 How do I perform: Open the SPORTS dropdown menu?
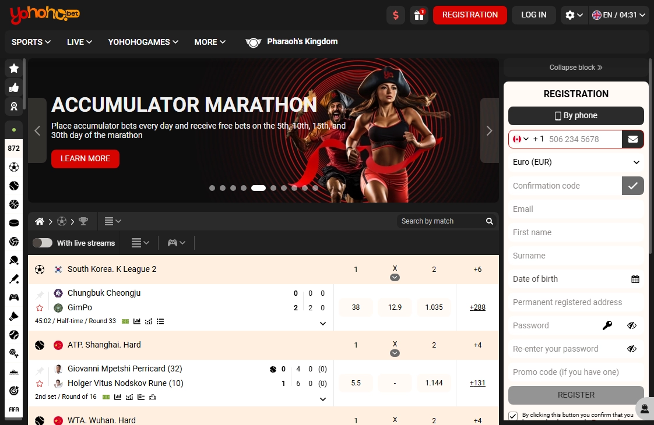31,42
